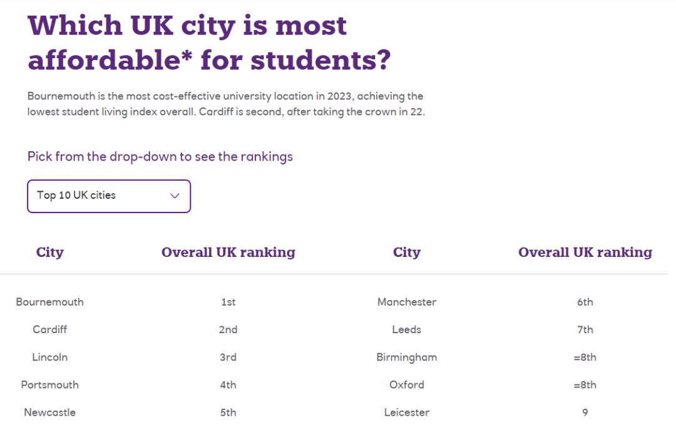Screen dimensions: 676x440
Task: Choose Leicester in the table
Action: tap(407, 412)
